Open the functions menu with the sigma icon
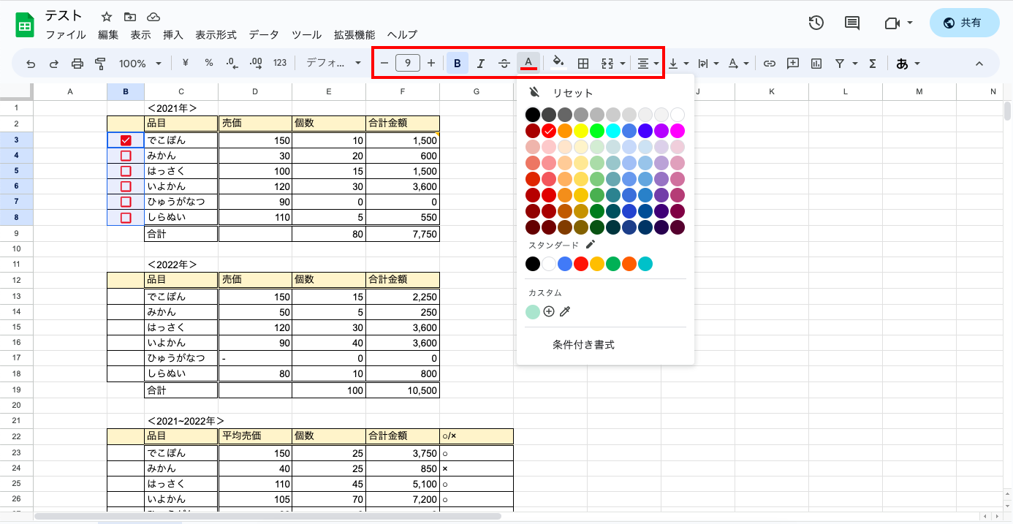Image resolution: width=1013 pixels, height=524 pixels. (x=872, y=63)
